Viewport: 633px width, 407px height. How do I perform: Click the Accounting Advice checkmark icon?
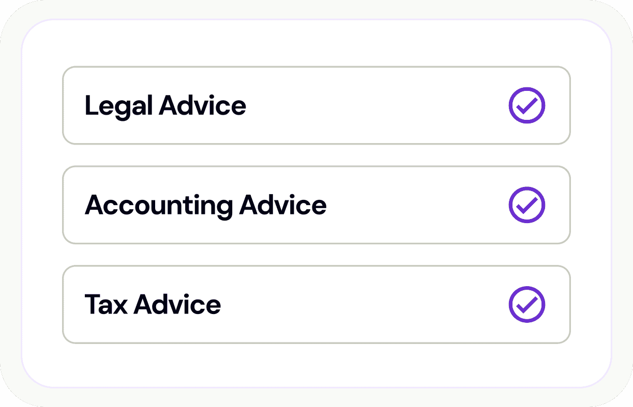[x=526, y=205]
